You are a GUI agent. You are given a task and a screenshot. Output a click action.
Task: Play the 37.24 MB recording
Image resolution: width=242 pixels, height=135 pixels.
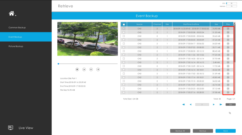(228, 40)
